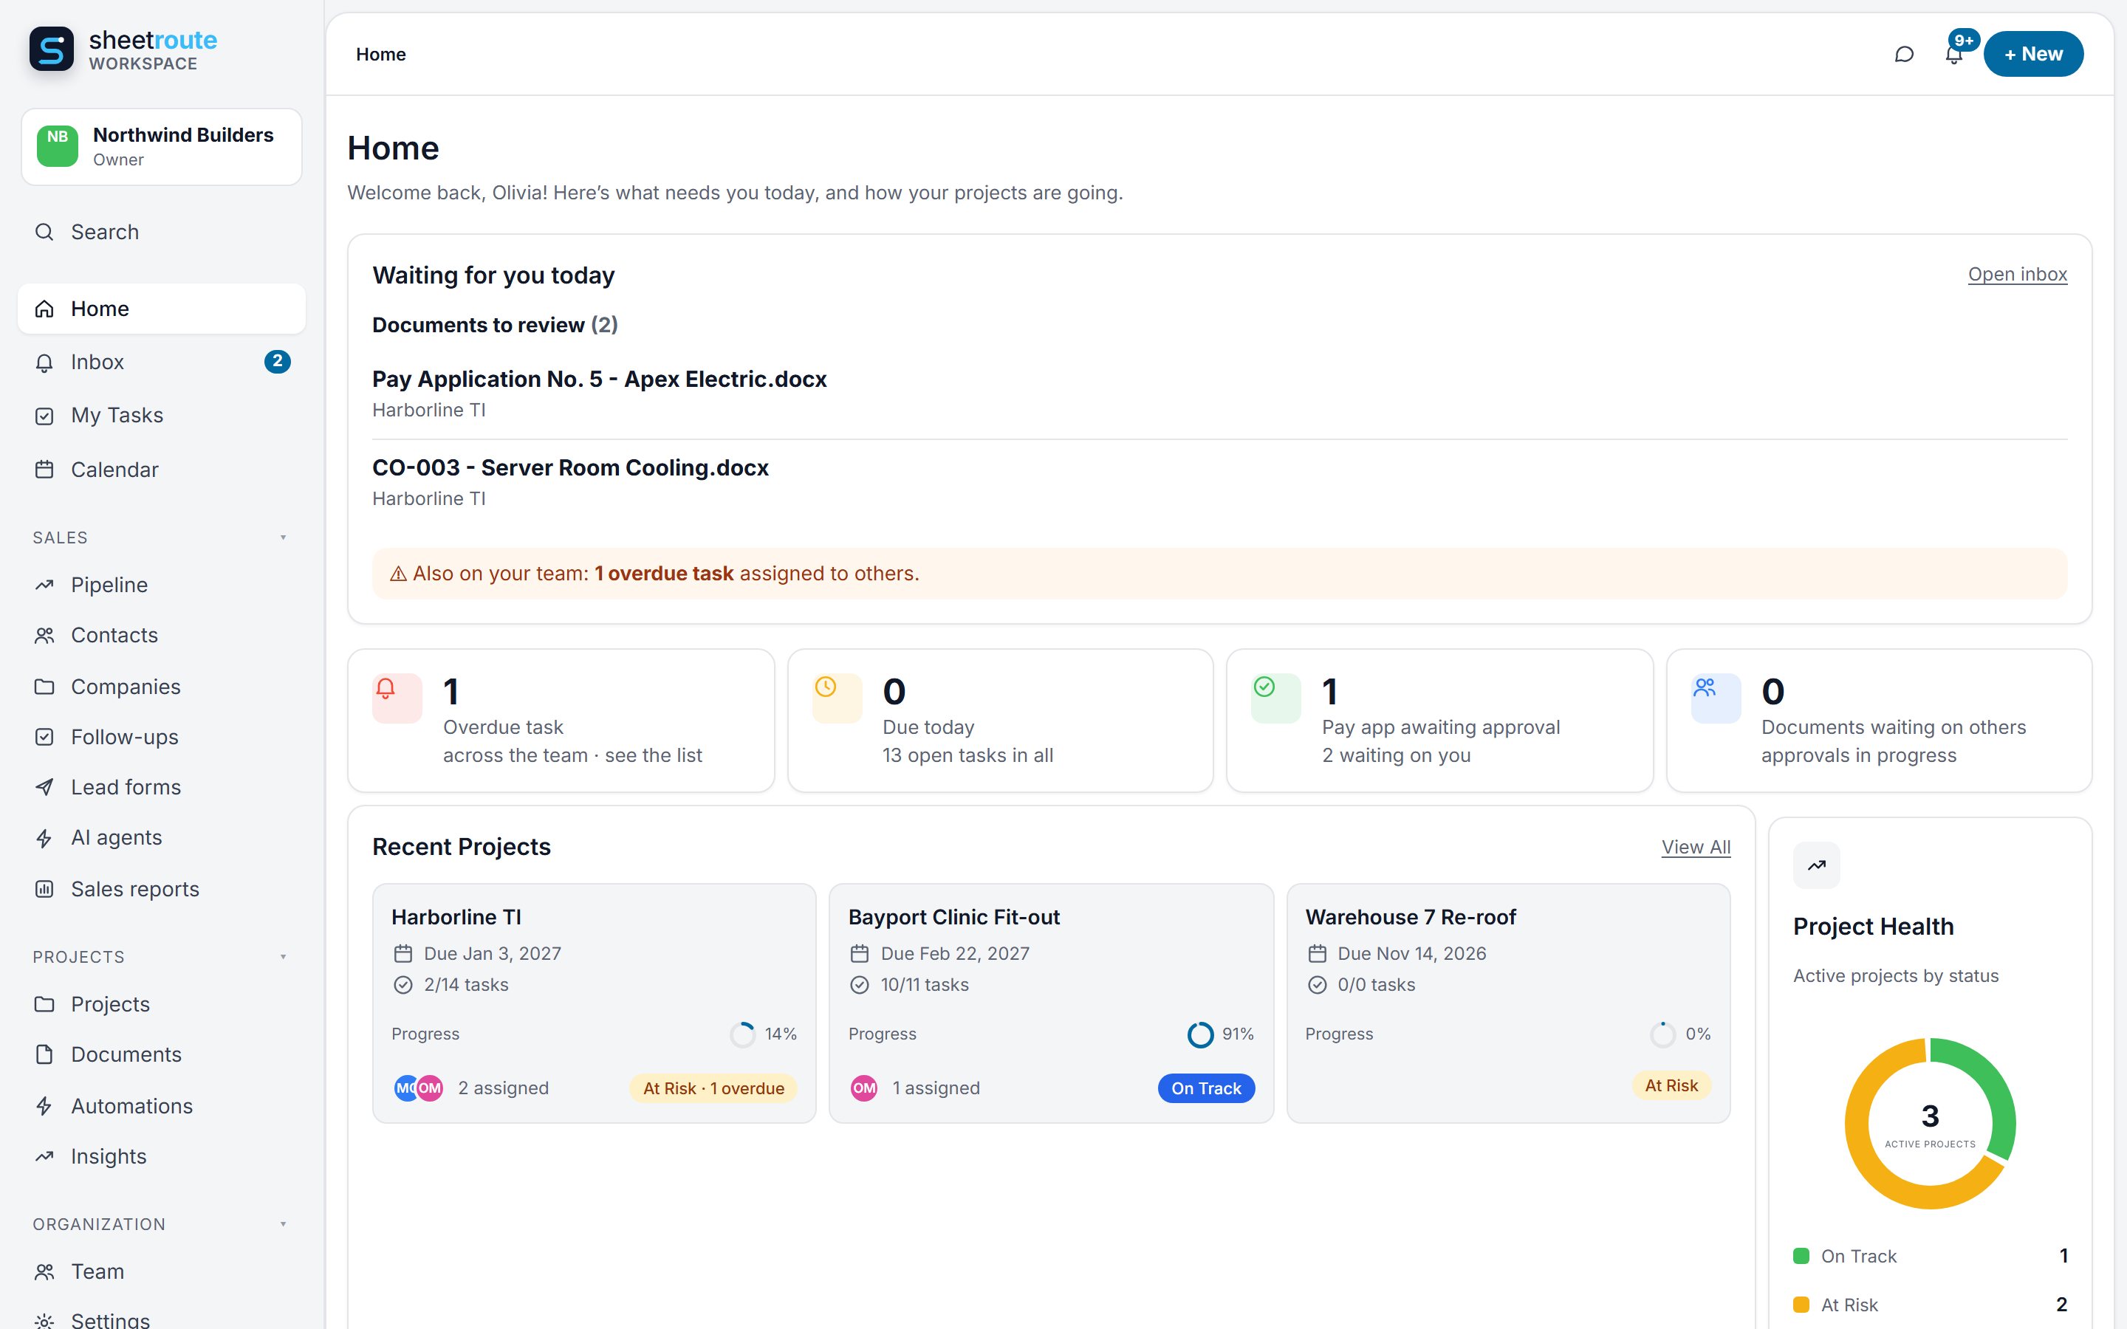Open the notifications bell icon
Image resolution: width=2127 pixels, height=1329 pixels.
(x=1953, y=55)
